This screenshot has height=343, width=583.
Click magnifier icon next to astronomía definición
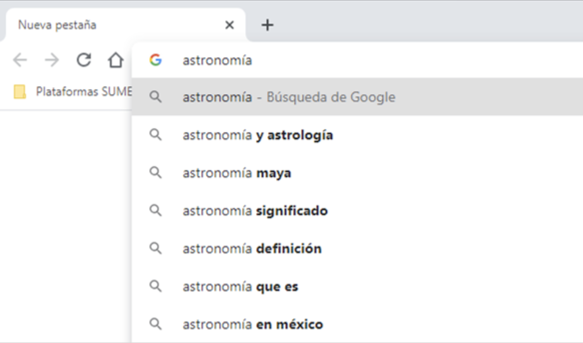click(156, 248)
